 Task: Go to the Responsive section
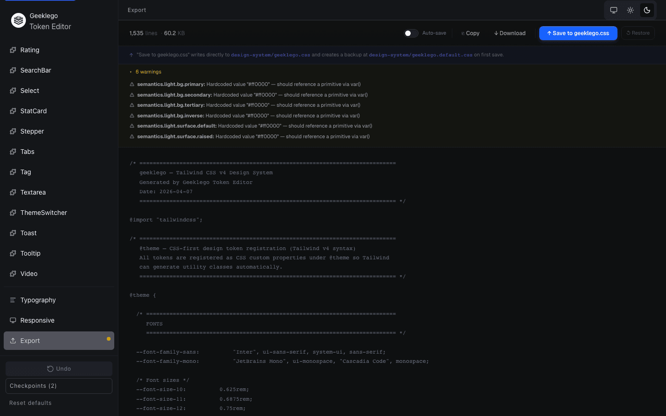pyautogui.click(x=59, y=320)
